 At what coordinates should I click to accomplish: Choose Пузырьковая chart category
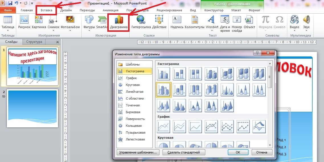(x=134, y=132)
